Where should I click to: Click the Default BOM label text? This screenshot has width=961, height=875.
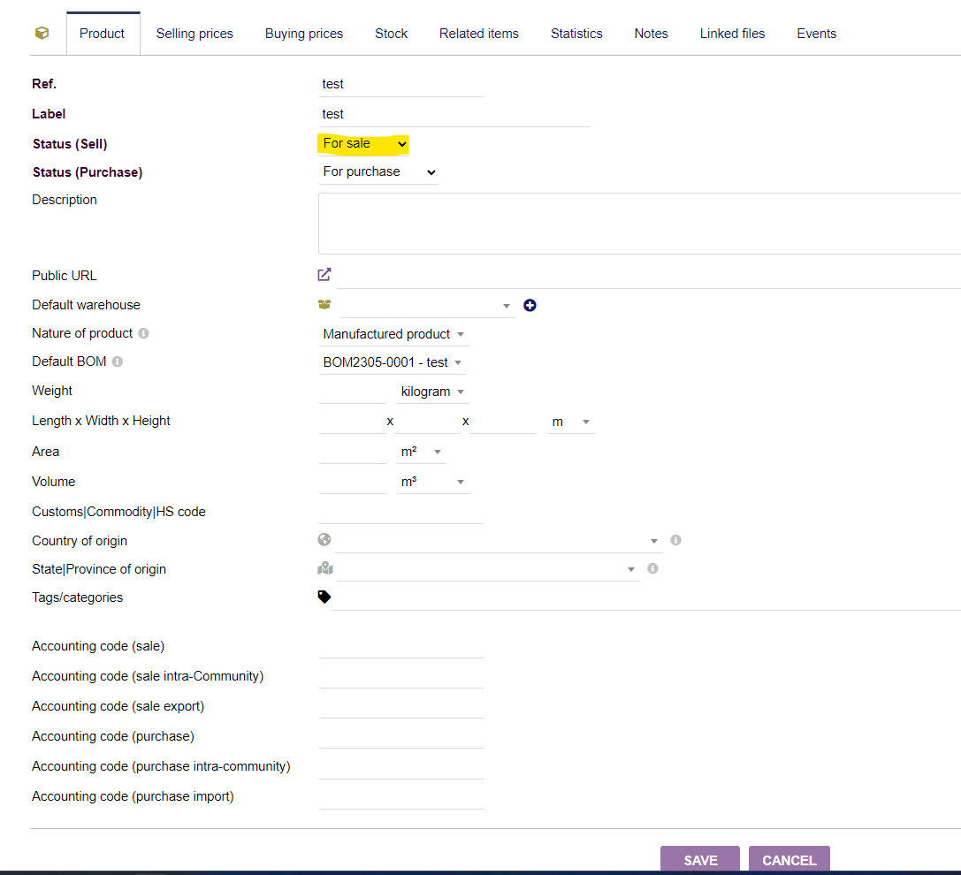[x=69, y=361]
